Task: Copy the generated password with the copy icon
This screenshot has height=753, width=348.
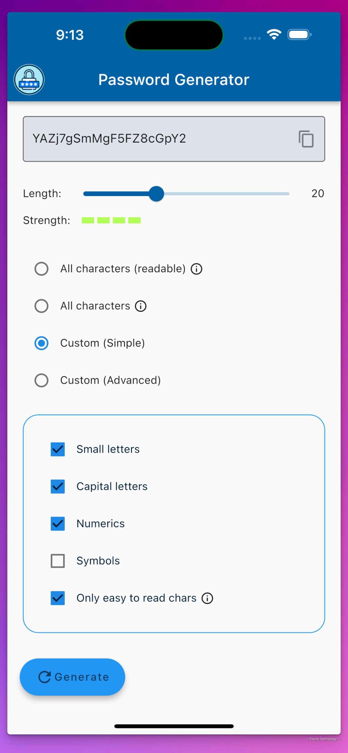Action: (306, 139)
